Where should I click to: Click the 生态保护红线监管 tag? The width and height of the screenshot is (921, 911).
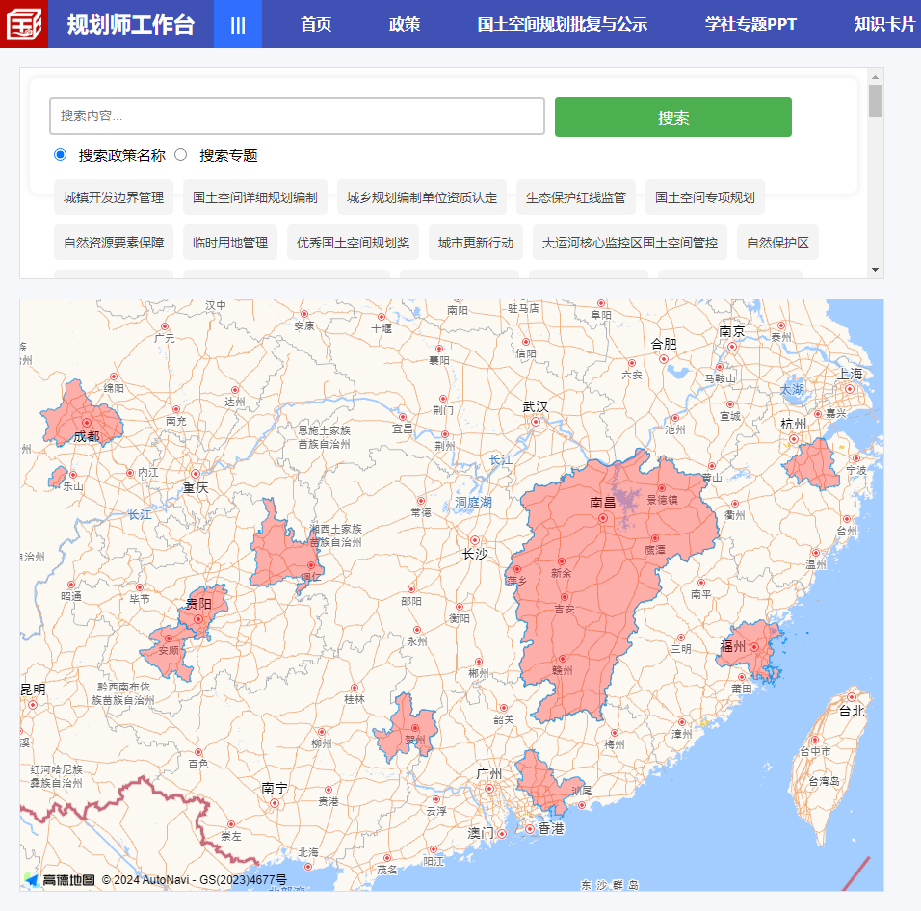tap(576, 197)
